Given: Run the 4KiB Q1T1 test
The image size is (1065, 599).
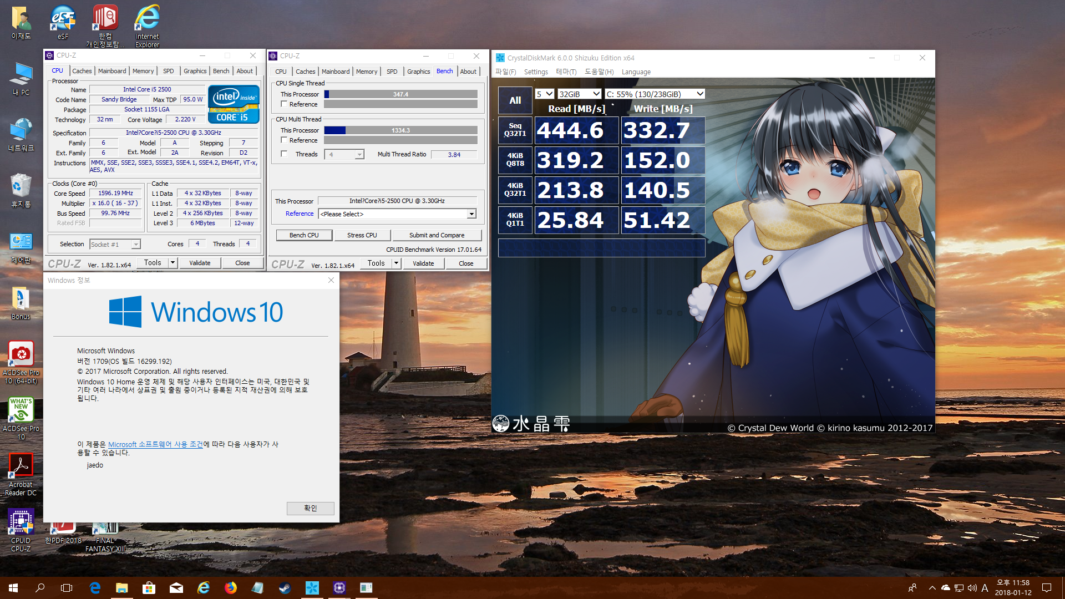Looking at the screenshot, I should tap(515, 220).
